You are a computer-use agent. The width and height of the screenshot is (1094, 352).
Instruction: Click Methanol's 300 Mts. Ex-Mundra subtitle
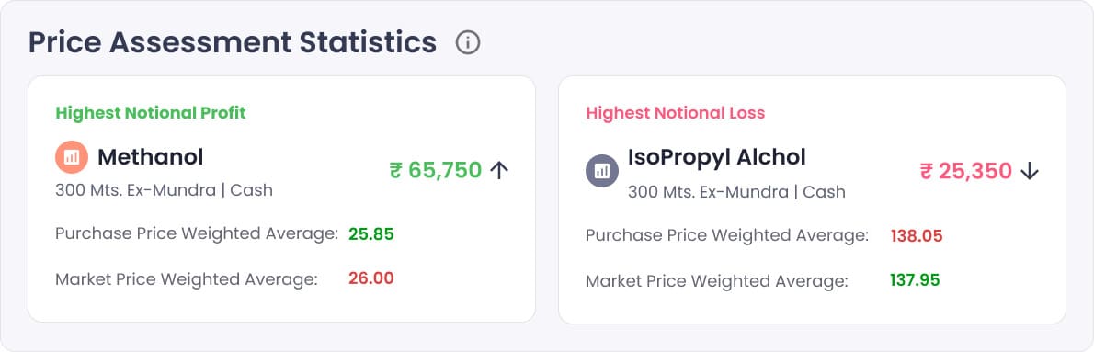(x=164, y=190)
